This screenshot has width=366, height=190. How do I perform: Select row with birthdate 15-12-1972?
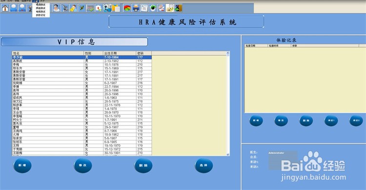click(81, 149)
